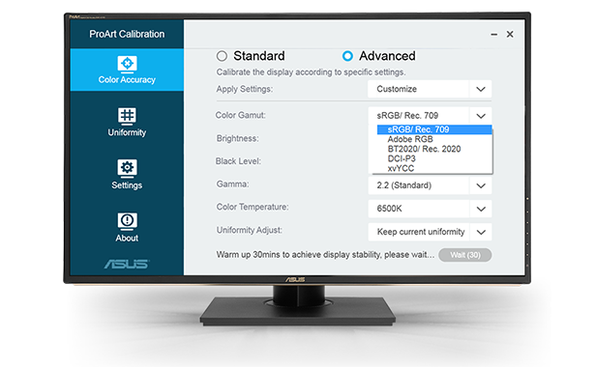The image size is (595, 367).
Task: Click the ASUS logo in sidebar
Action: pos(127,264)
